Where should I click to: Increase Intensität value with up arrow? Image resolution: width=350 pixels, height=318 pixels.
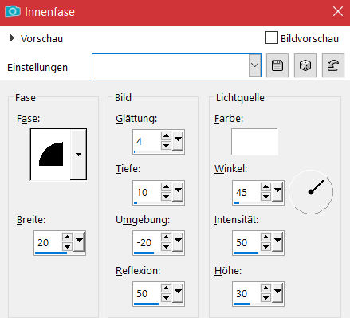click(265, 238)
